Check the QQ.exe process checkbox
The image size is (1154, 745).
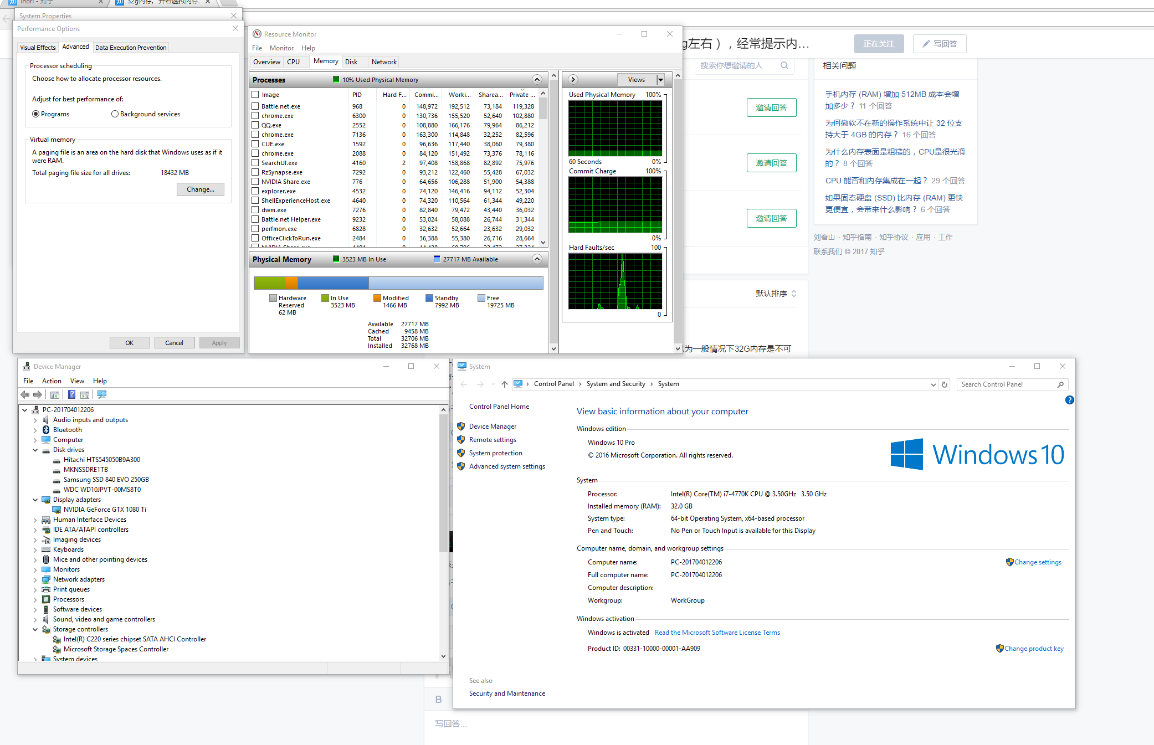255,125
